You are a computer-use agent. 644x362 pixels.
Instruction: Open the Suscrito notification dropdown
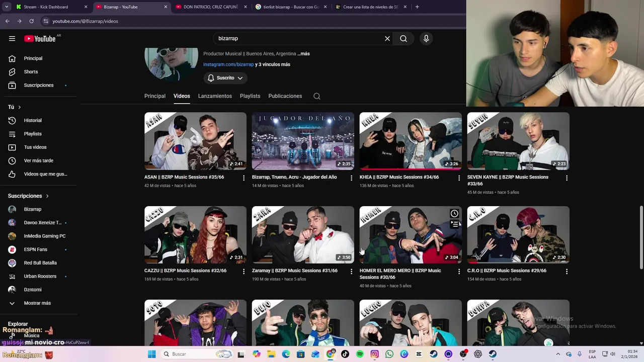pos(225,78)
